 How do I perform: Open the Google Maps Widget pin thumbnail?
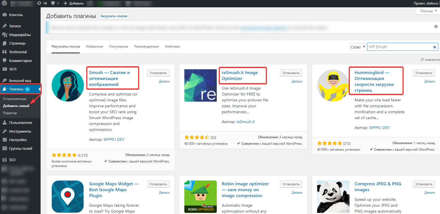pos(68,197)
